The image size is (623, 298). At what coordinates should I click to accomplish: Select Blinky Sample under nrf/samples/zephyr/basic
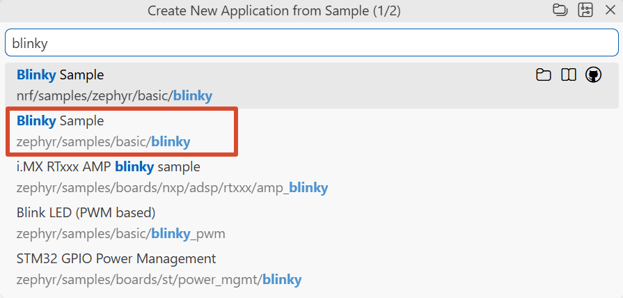click(x=312, y=86)
